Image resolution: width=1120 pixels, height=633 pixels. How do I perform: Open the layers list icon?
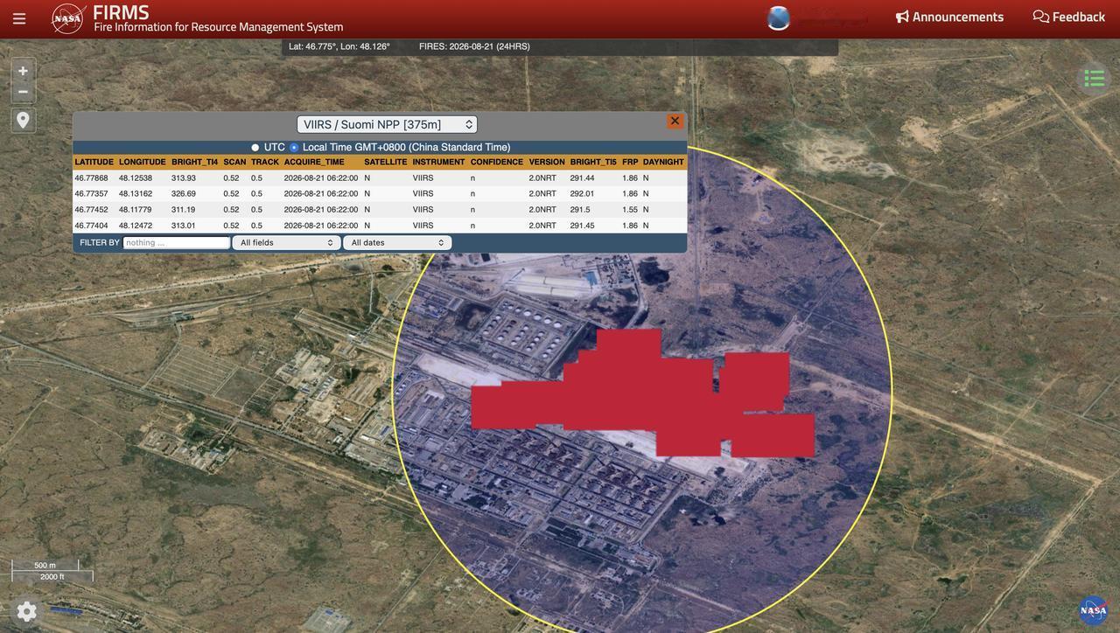click(x=1095, y=79)
